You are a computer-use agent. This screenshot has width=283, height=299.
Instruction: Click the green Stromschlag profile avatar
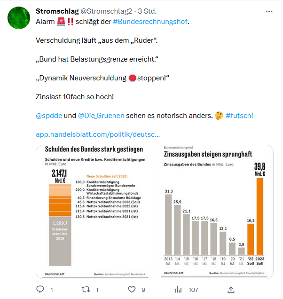pyautogui.click(x=19, y=18)
